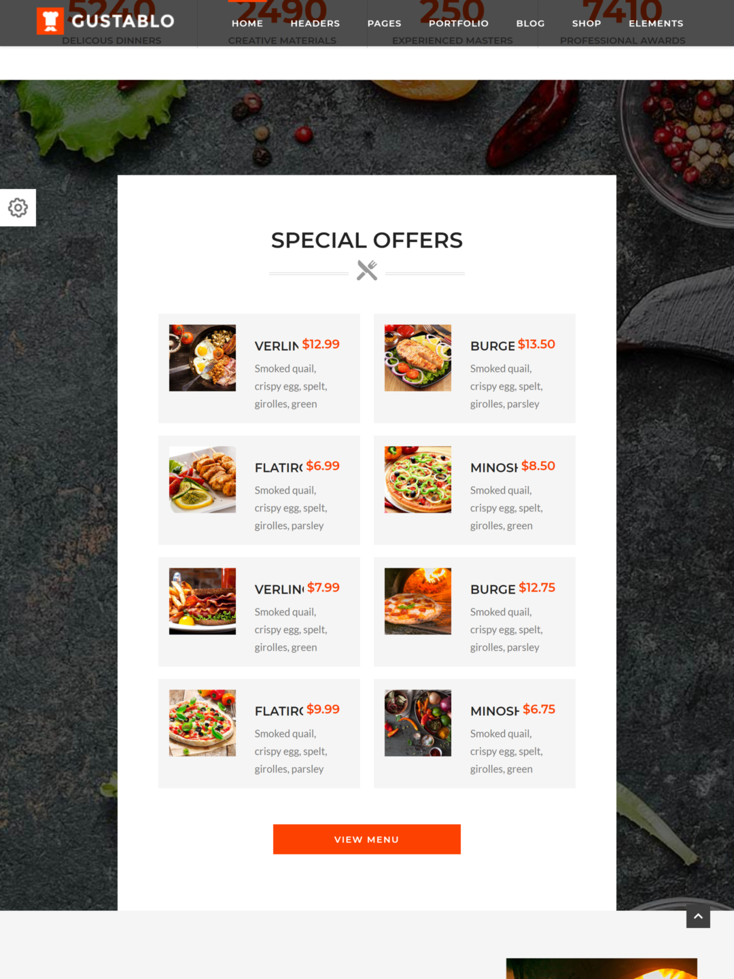
Task: Click the View Menu button
Action: point(367,839)
